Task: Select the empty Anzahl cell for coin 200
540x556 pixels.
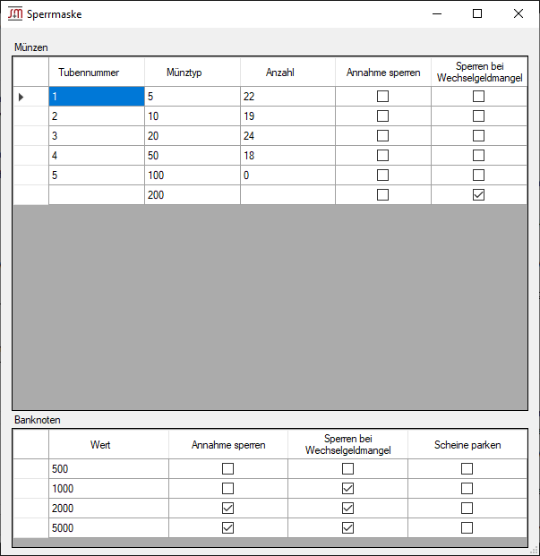Action: [287, 195]
